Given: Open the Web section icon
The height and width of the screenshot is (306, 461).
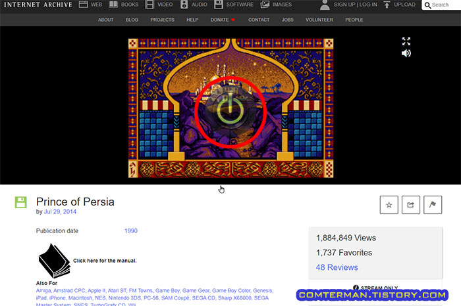Looking at the screenshot, I should 83,5.
